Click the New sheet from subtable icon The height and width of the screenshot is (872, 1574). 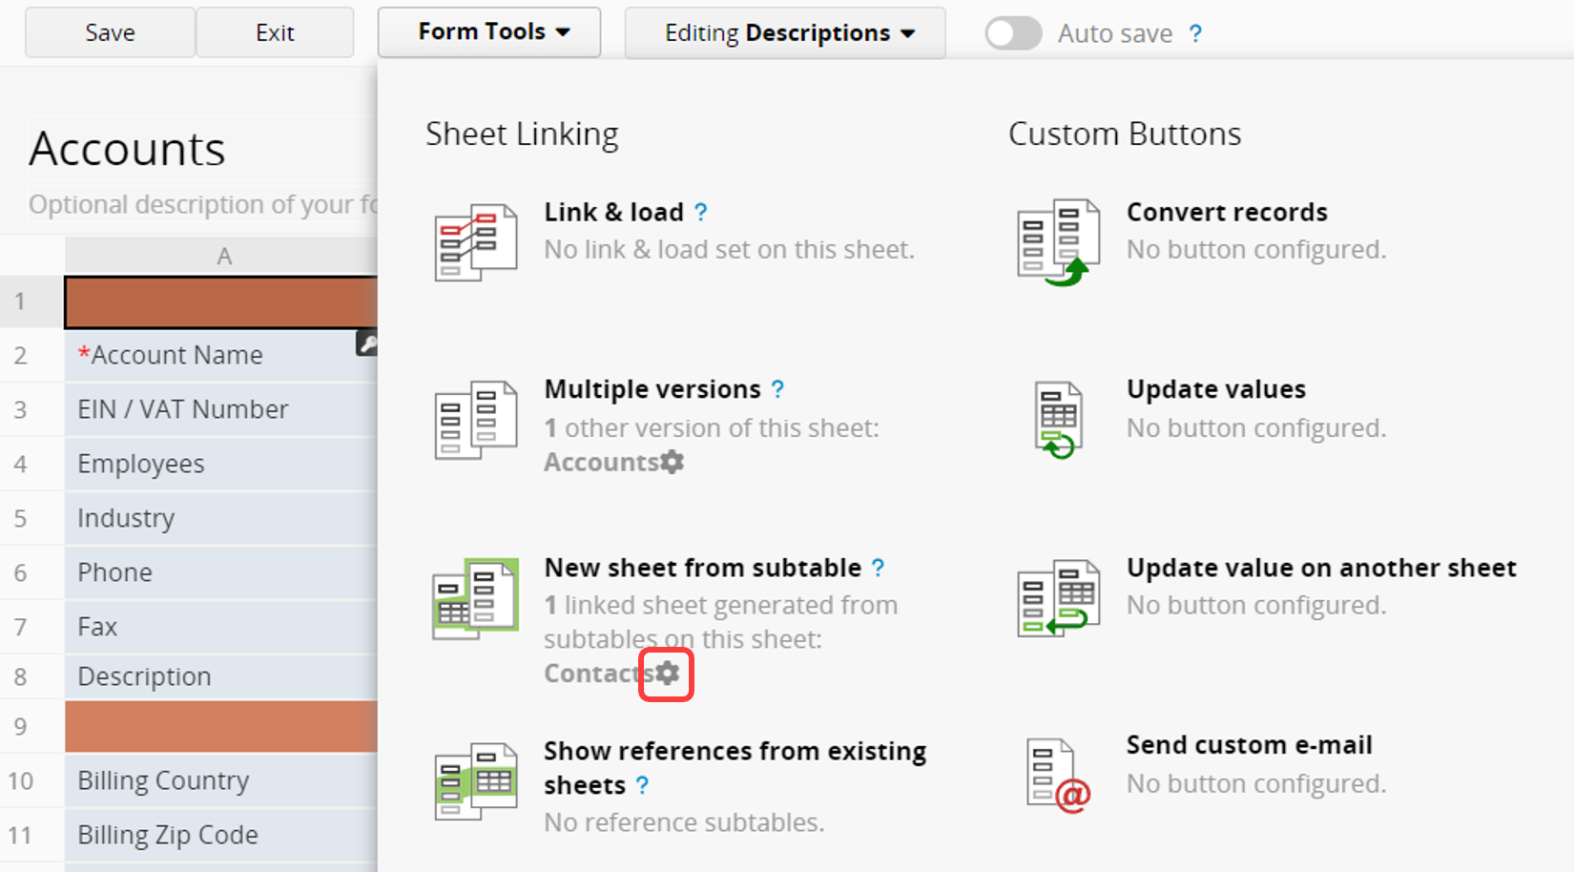475,599
